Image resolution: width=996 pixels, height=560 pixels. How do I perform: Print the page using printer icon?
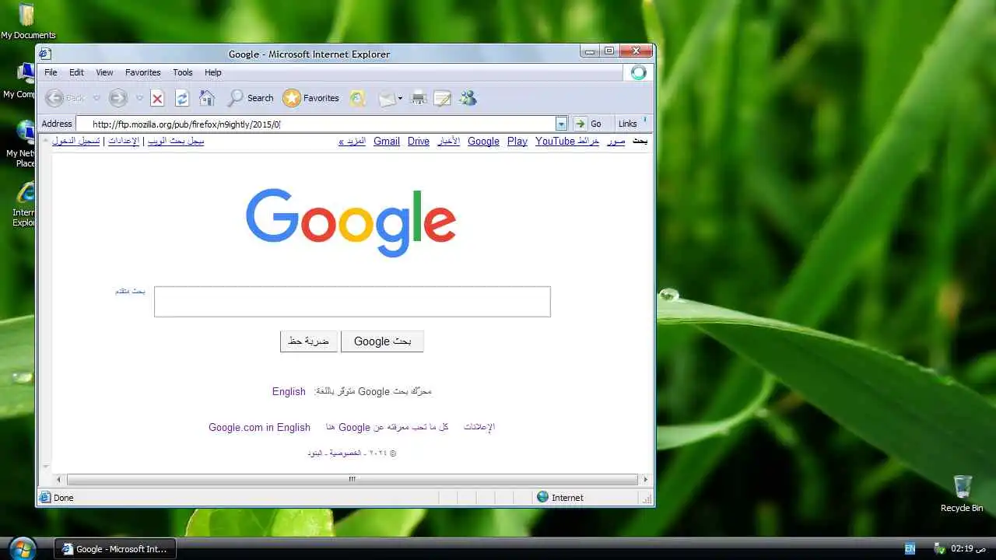[x=419, y=98]
